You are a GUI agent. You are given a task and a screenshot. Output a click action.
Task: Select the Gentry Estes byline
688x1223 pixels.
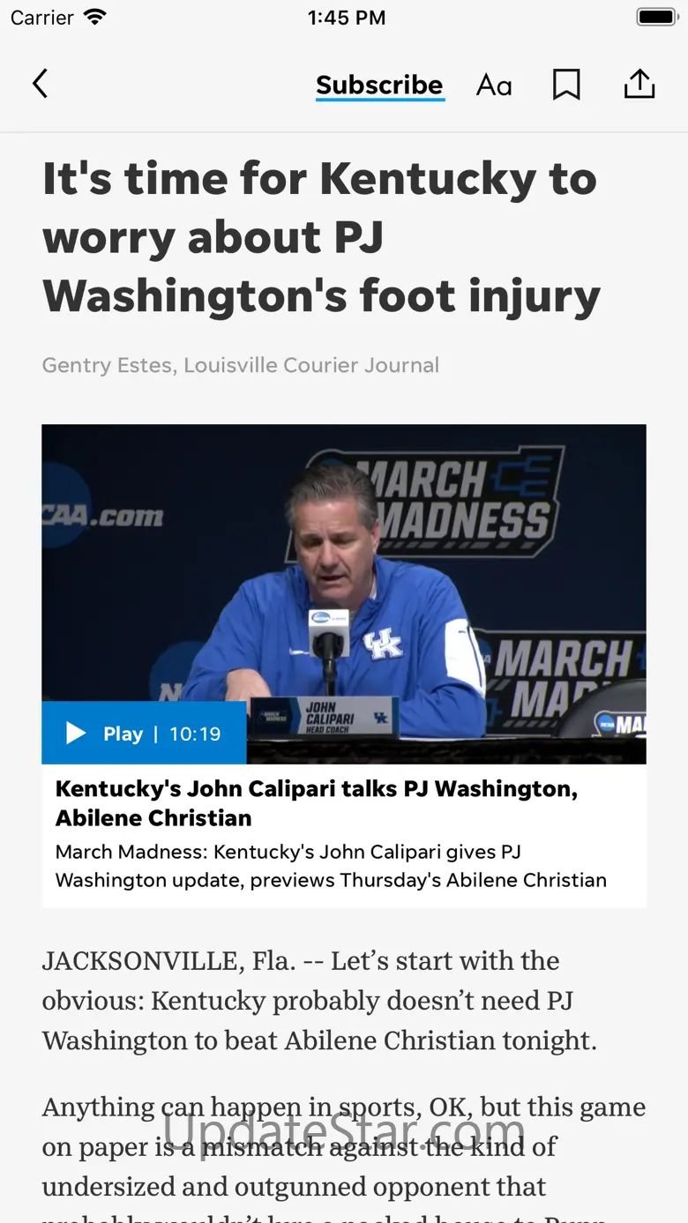(x=241, y=365)
